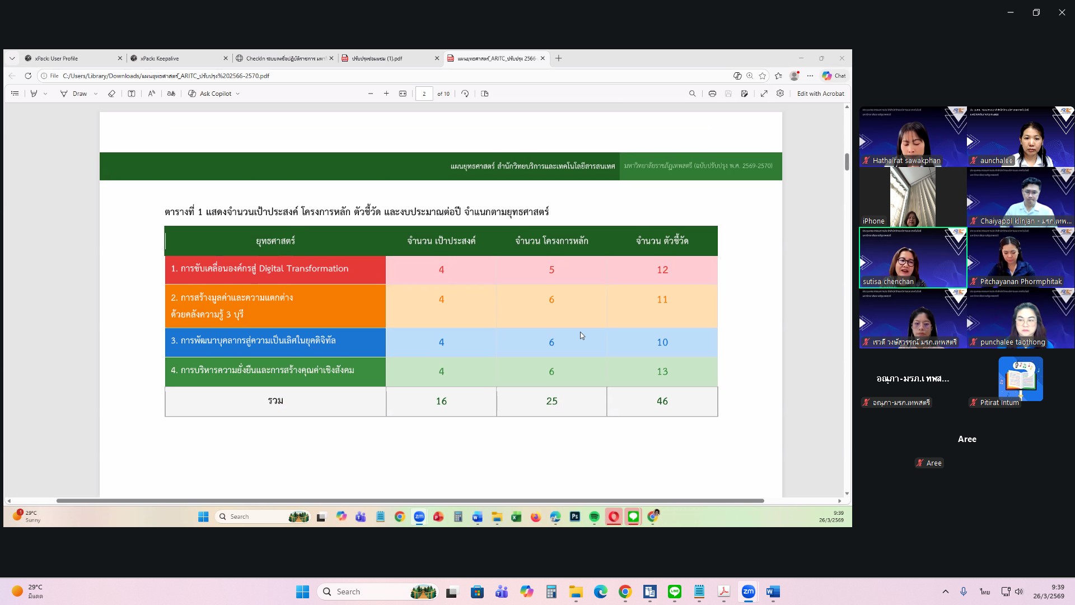1075x605 pixels.
Task: Toggle the Add text tool
Action: (132, 94)
